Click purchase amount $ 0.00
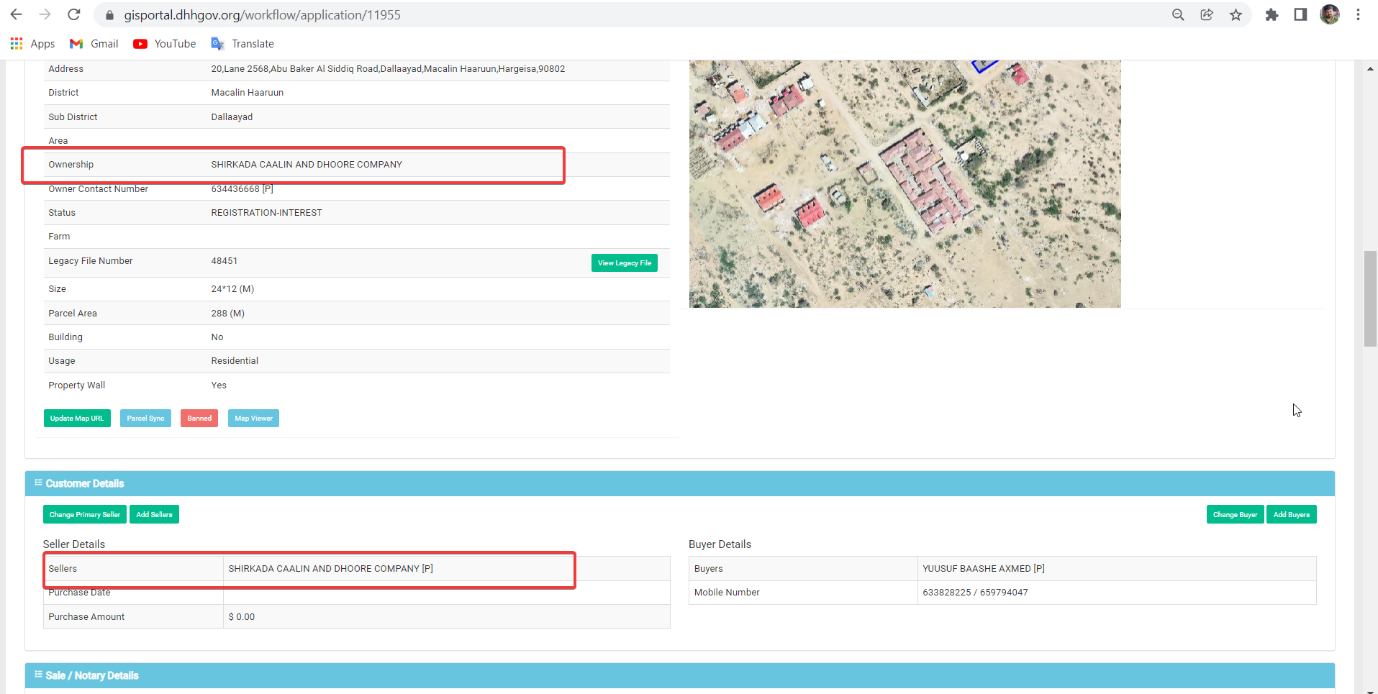This screenshot has width=1378, height=694. (241, 617)
